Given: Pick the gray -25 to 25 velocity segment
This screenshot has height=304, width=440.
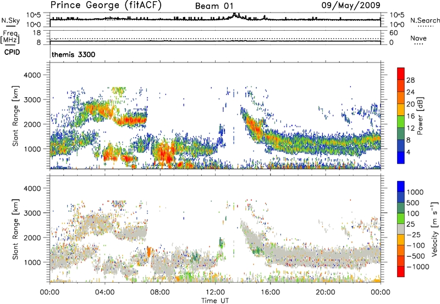Looking at the screenshot, I should pyautogui.click(x=401, y=229).
